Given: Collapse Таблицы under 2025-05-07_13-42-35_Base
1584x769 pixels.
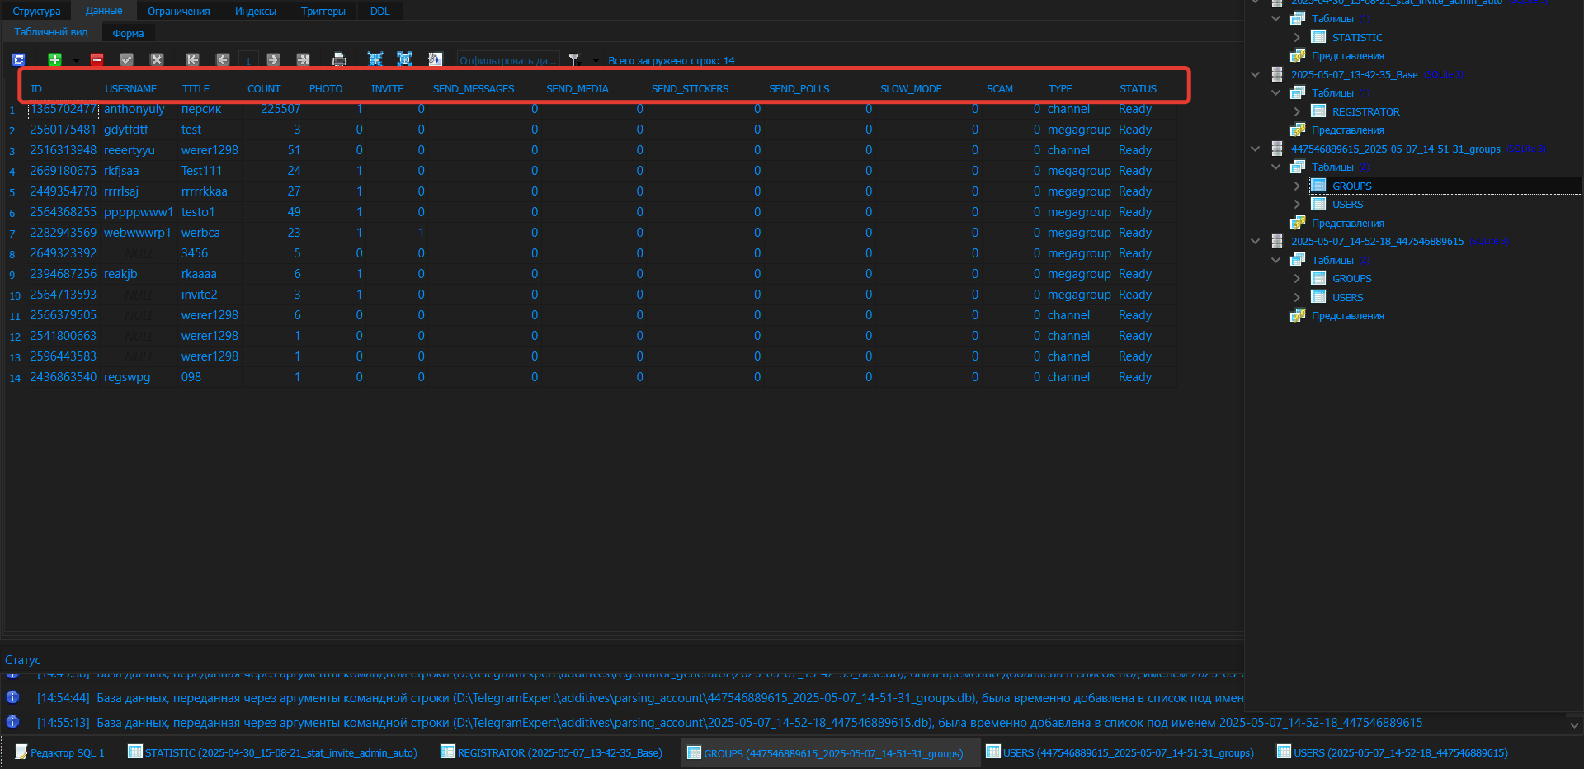Looking at the screenshot, I should coord(1276,92).
